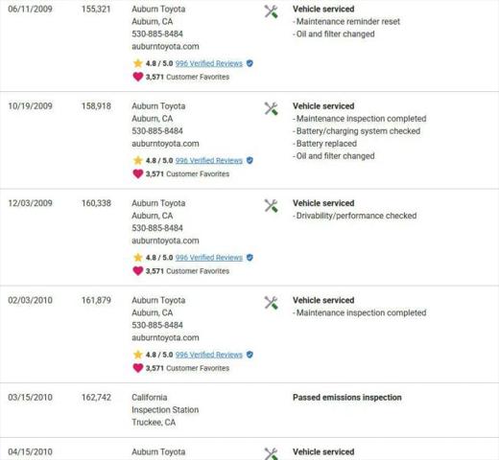
Task: Open 996 Verified Reviews link for 12/03/2009
Action: tap(209, 258)
